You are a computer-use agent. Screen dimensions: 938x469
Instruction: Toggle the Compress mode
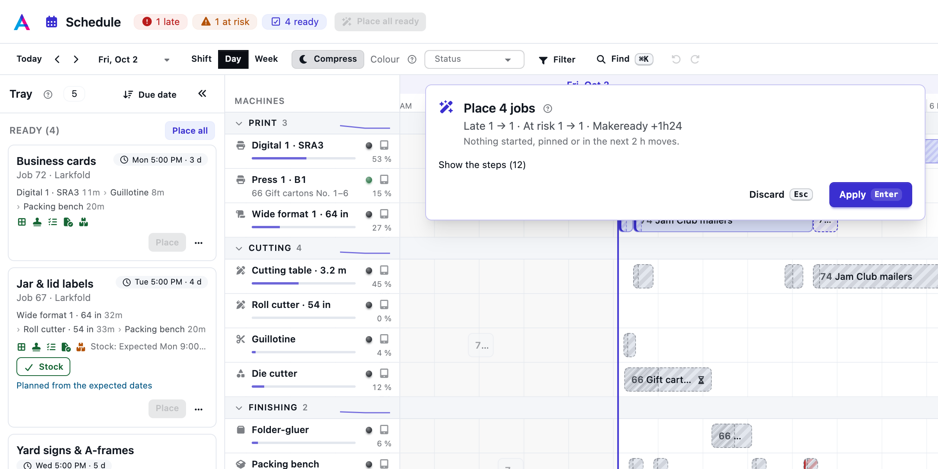(328, 59)
